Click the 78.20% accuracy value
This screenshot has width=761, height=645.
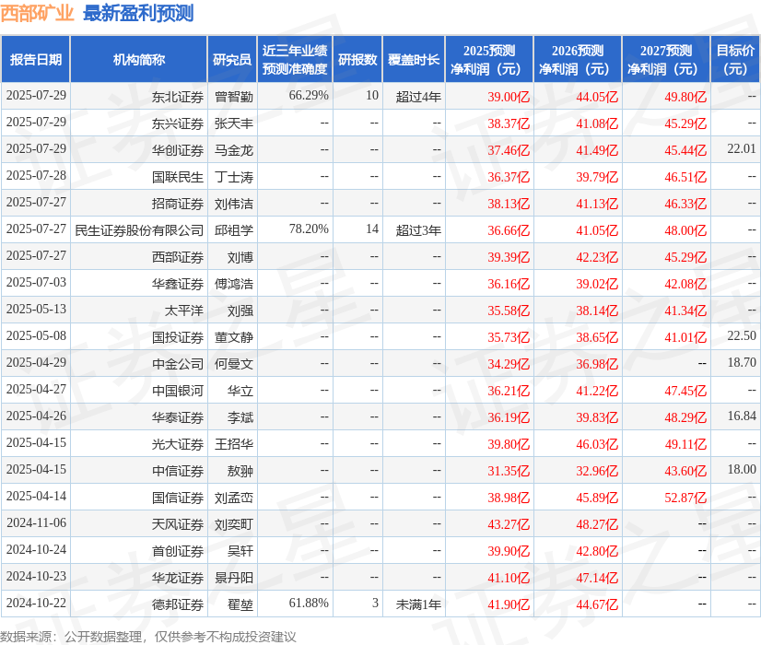pos(309,229)
